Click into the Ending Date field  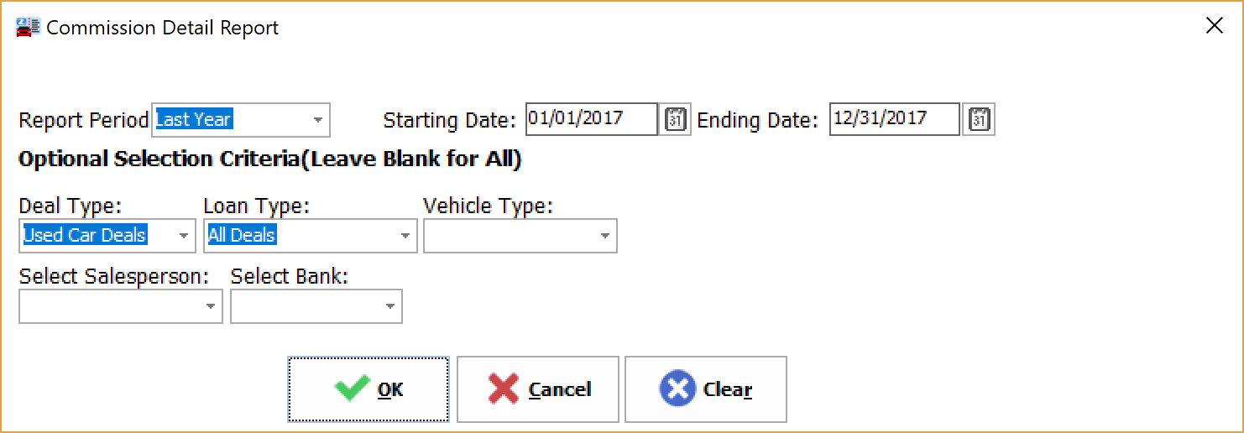click(x=893, y=119)
